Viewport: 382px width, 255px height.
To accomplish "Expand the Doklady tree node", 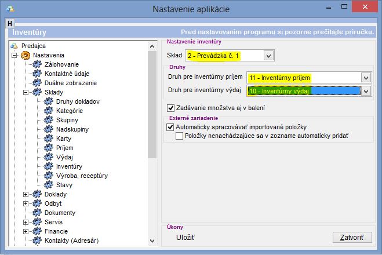I will tap(26, 194).
